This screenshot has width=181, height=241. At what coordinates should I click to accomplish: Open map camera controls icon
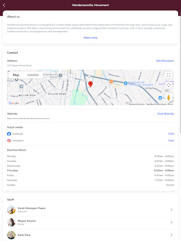pyautogui.click(x=169, y=85)
